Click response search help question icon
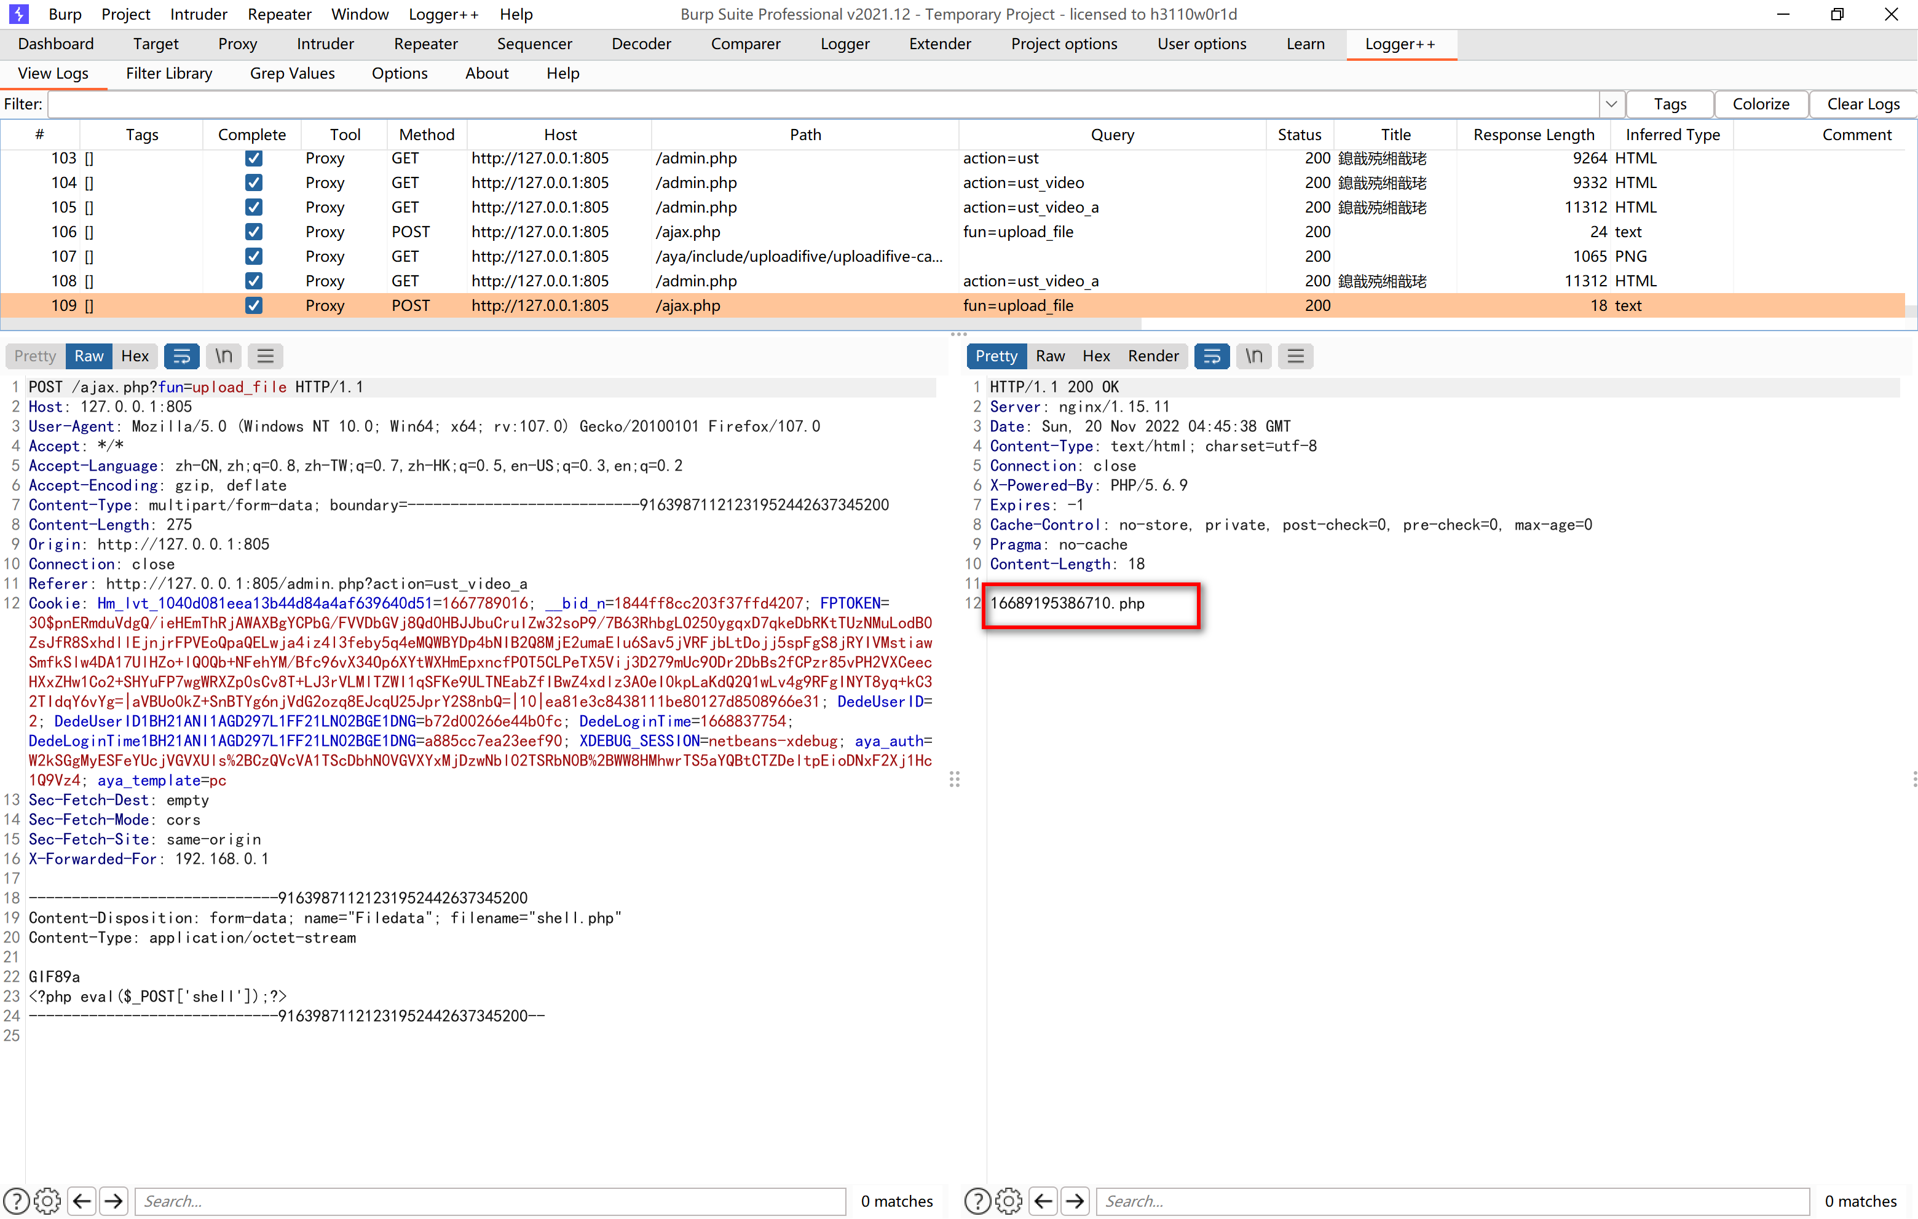 pos(977,1200)
